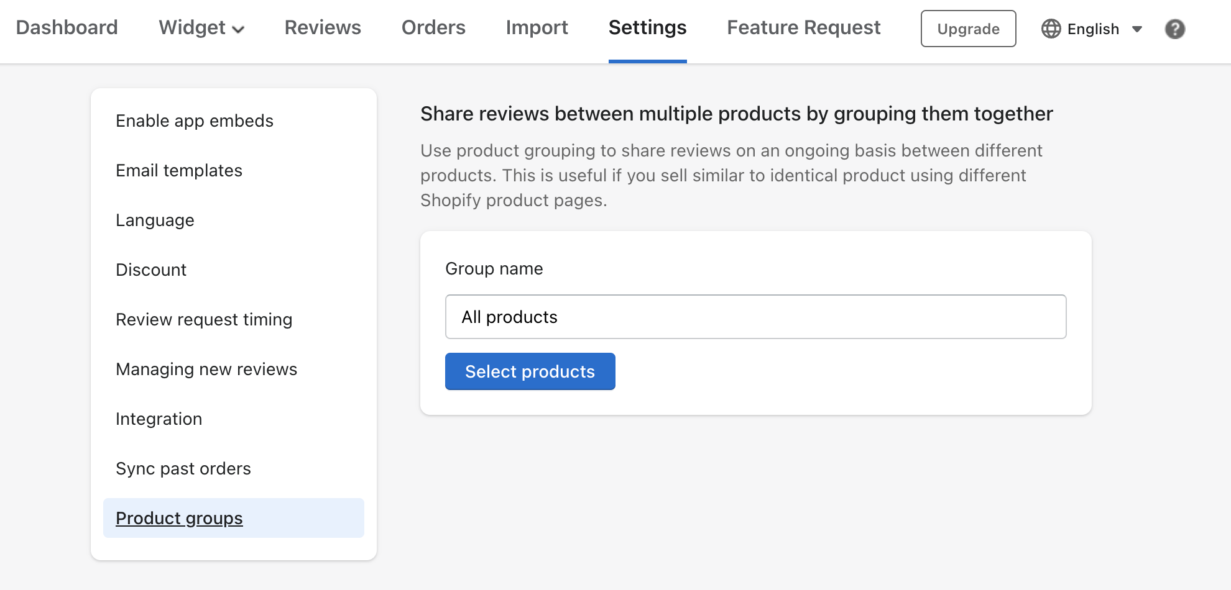Viewport: 1231px width, 590px height.
Task: Open the Feature Request tab
Action: click(x=804, y=27)
